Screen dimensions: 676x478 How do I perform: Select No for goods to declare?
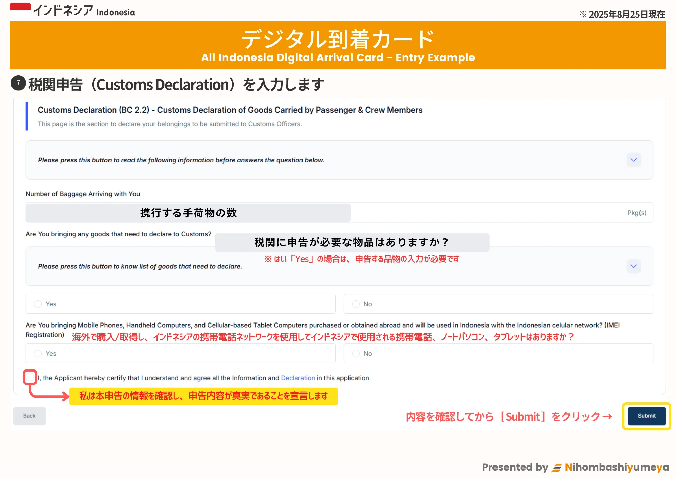coord(356,304)
